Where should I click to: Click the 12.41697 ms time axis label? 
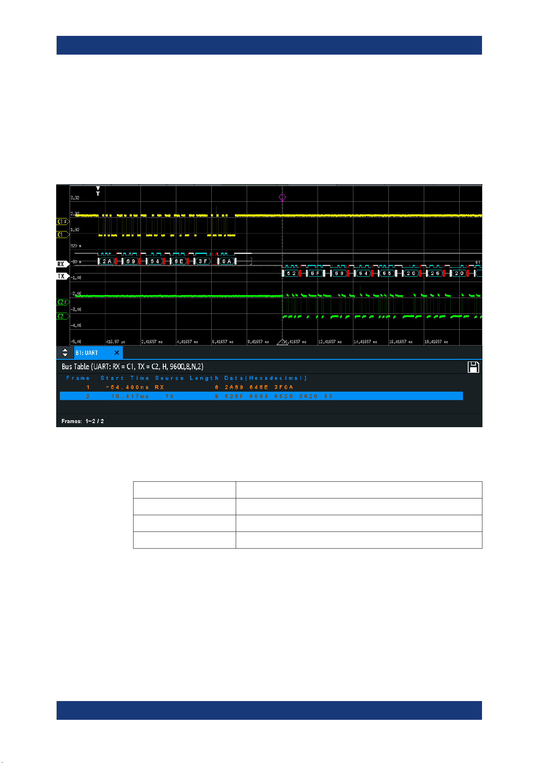330,342
